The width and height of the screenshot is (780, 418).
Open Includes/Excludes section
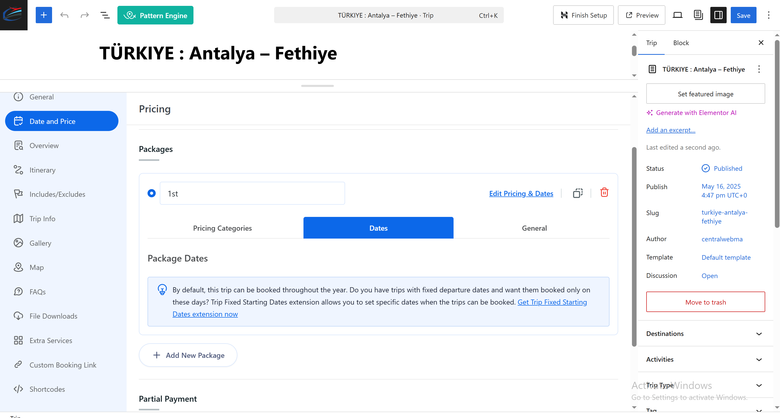coord(62,194)
